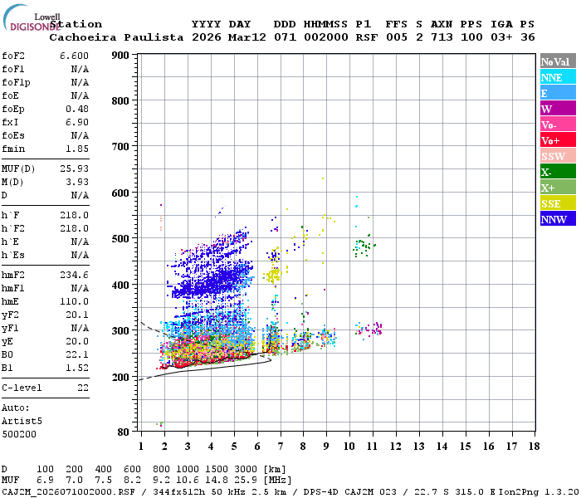
Task: Click the 500 km height axis label
Action: [x=120, y=239]
